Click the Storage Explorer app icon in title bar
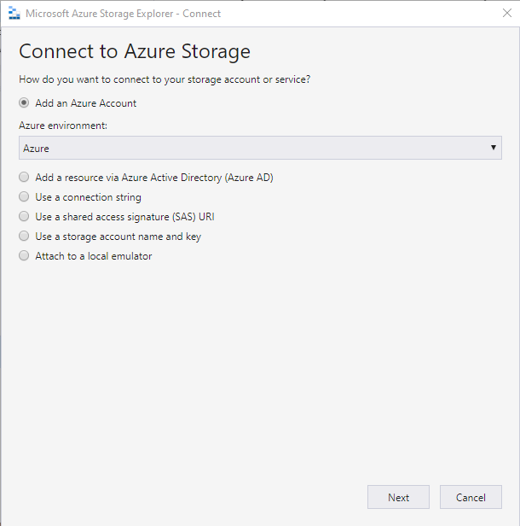 coord(14,14)
